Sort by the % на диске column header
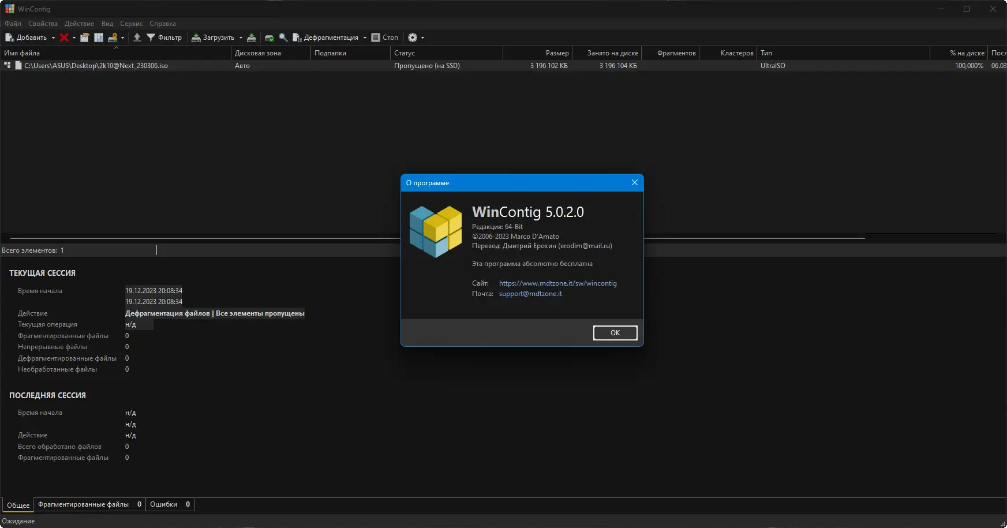The width and height of the screenshot is (1007, 528). (959, 53)
